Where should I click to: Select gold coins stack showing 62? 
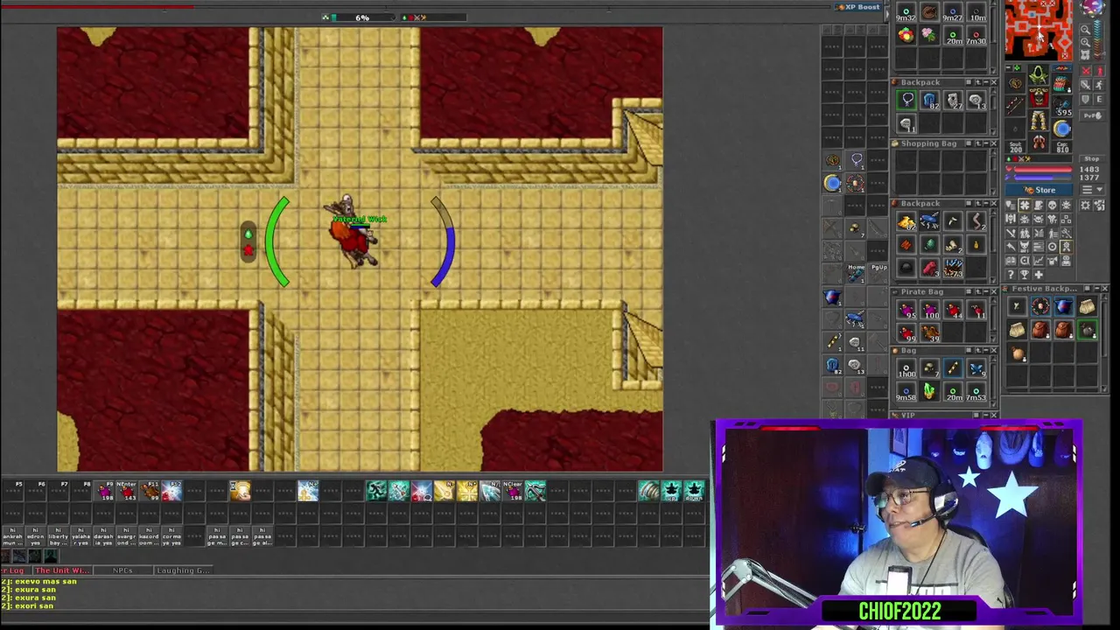coord(906,223)
